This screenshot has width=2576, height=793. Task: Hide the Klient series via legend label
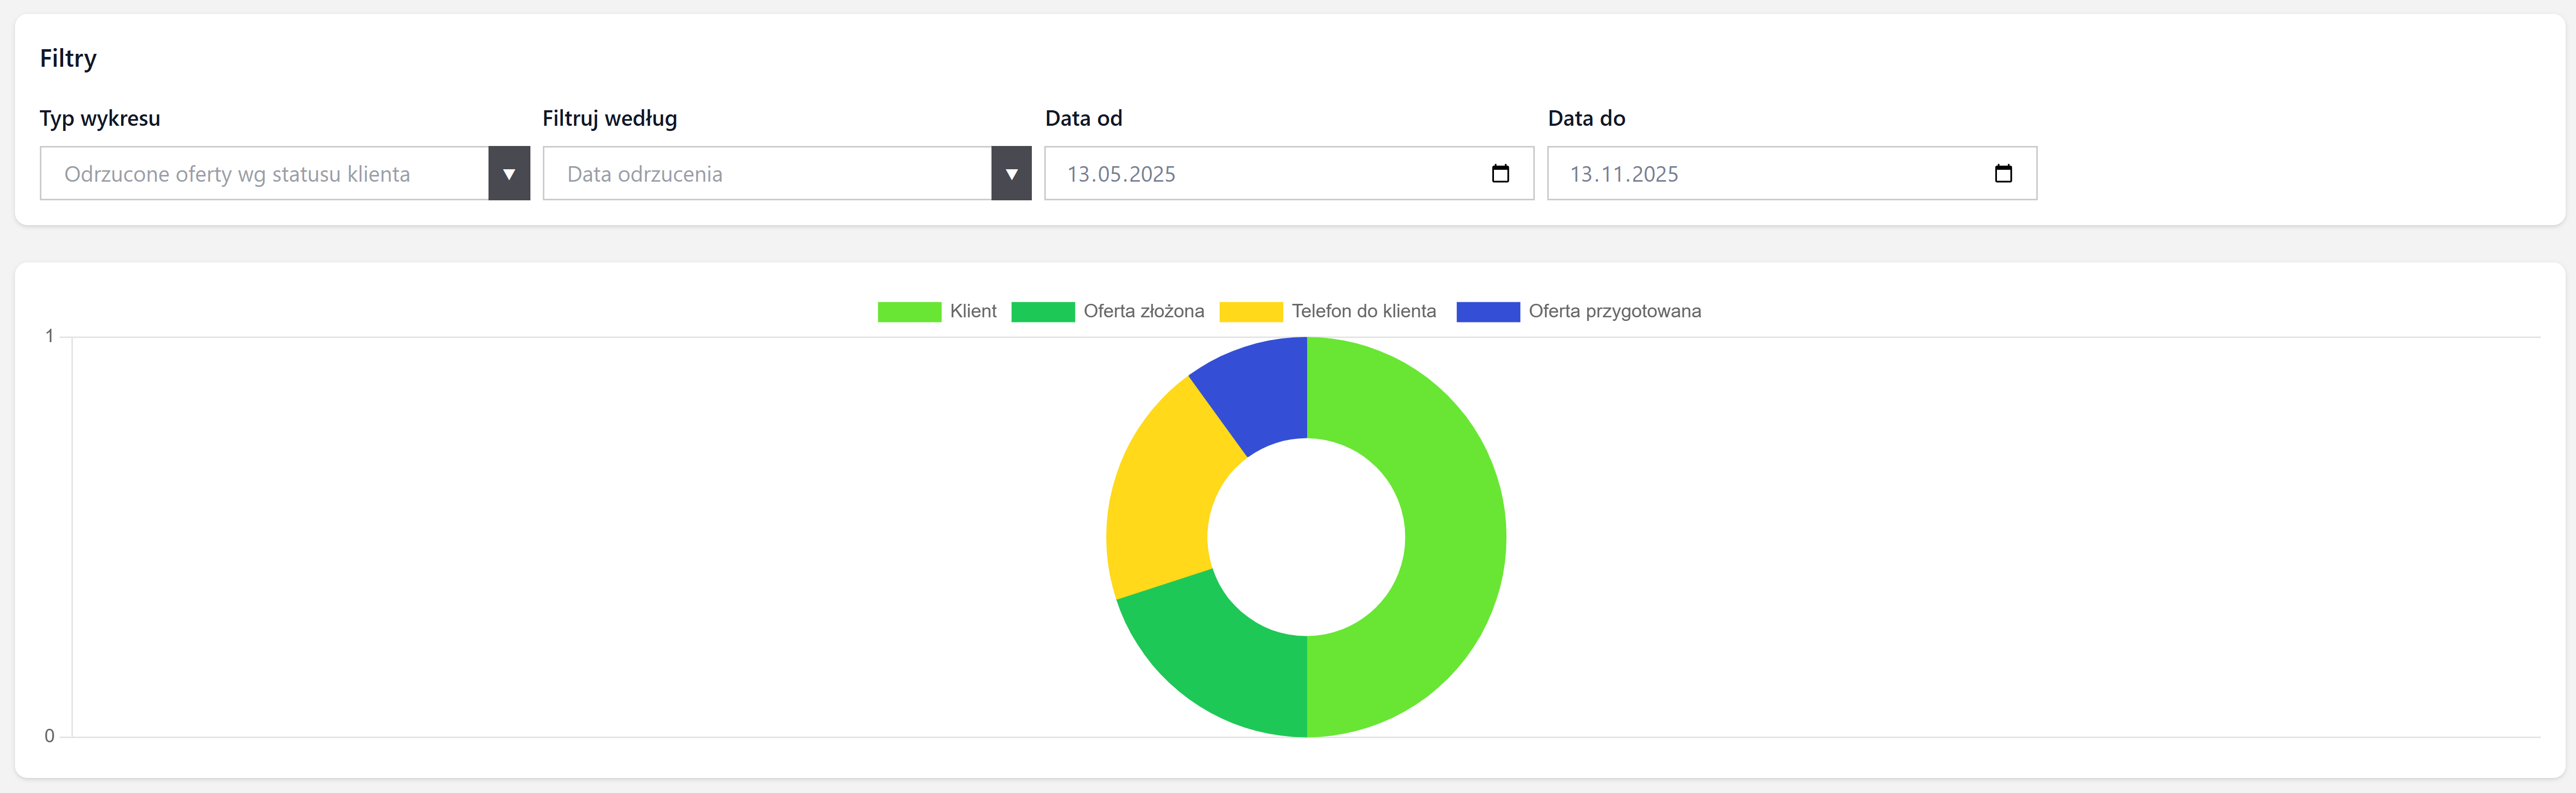pyautogui.click(x=973, y=312)
